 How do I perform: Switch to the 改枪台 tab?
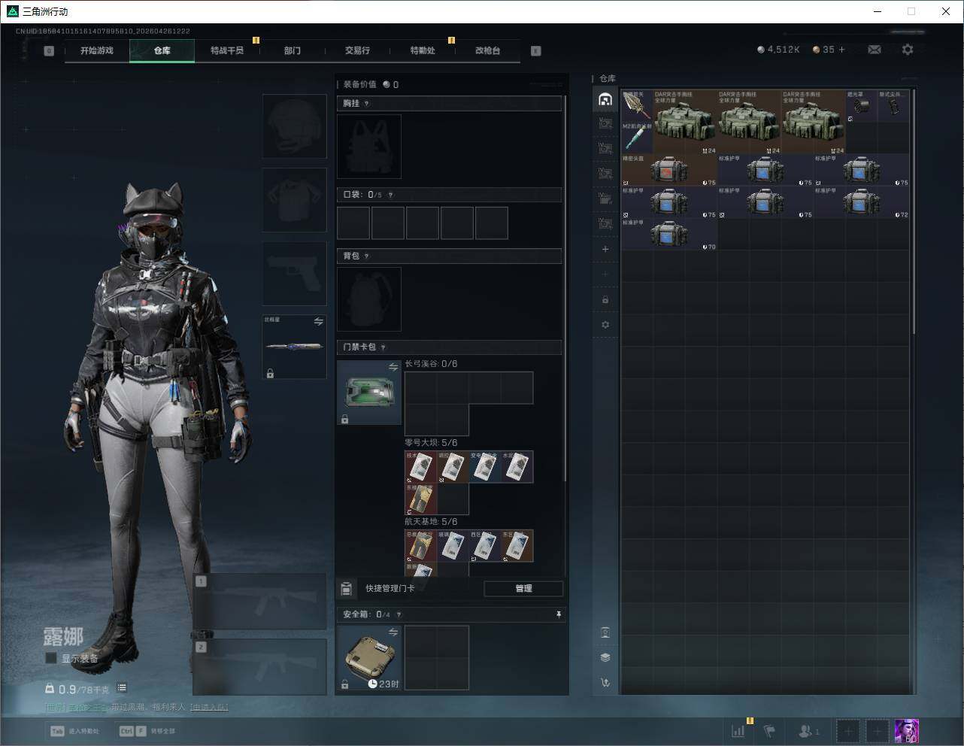click(487, 50)
